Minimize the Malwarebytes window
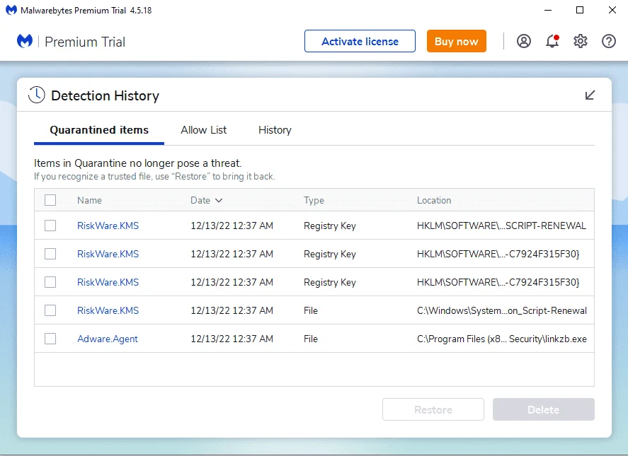 point(548,10)
